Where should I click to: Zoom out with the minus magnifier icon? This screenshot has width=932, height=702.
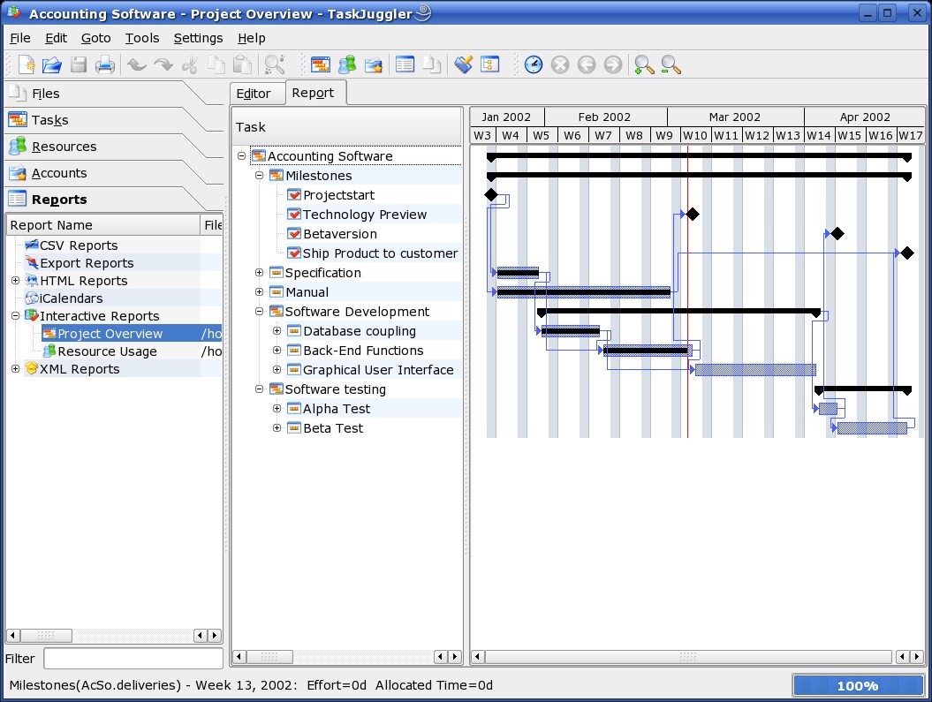pyautogui.click(x=671, y=64)
